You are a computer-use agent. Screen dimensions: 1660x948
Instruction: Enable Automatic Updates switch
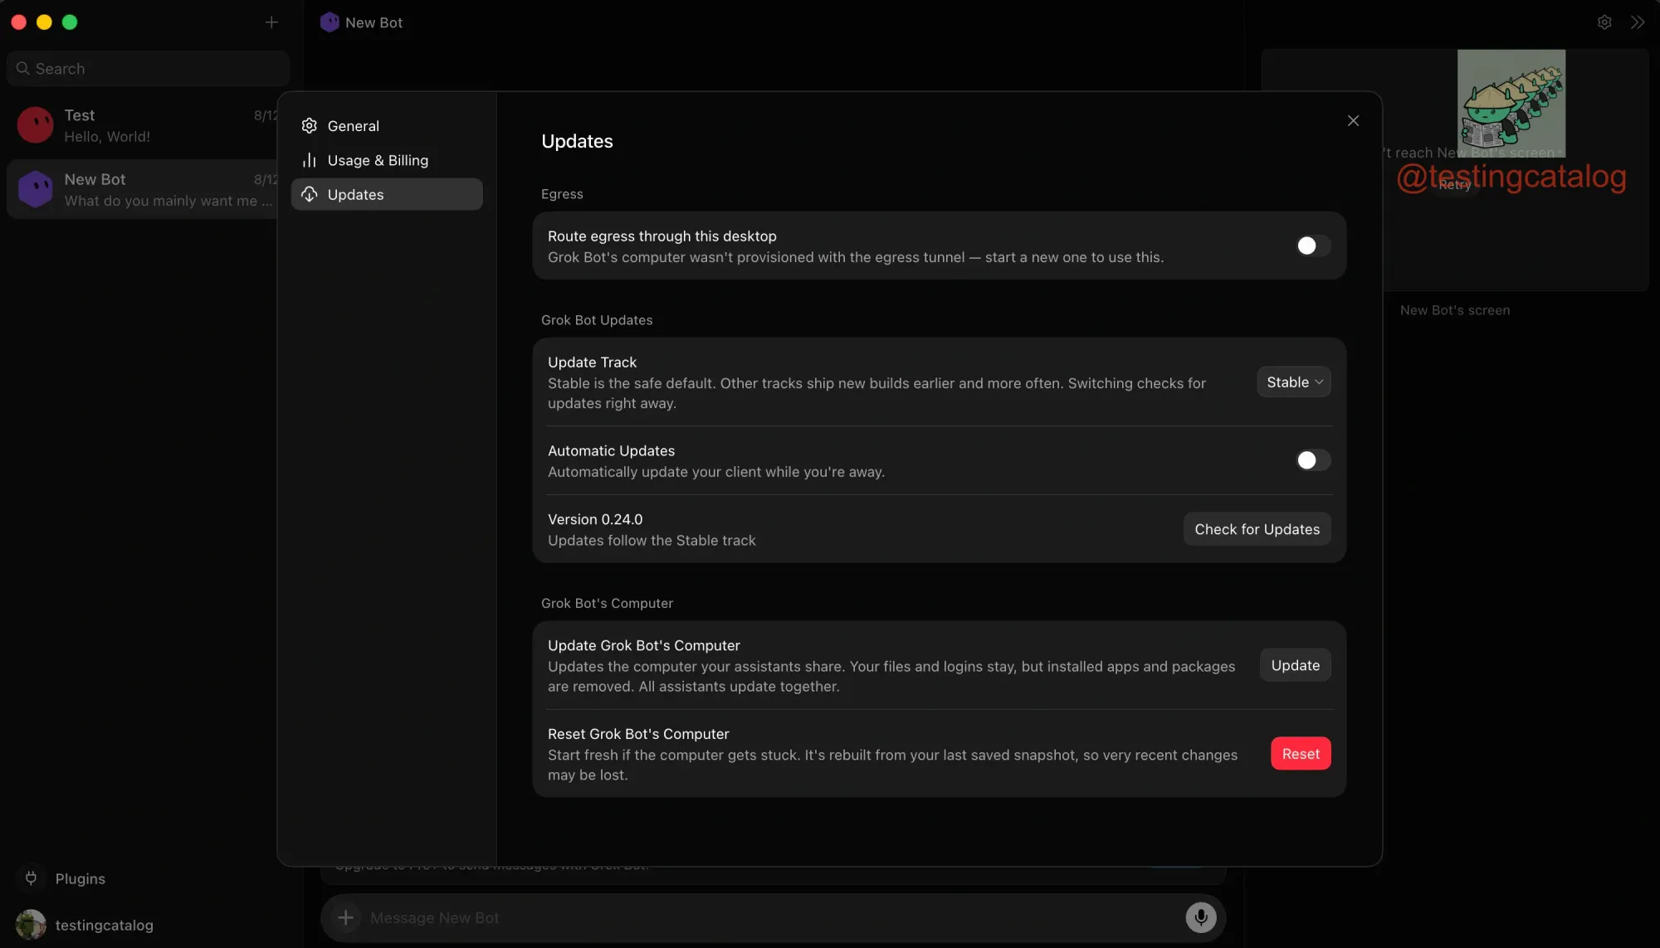[x=1312, y=460]
